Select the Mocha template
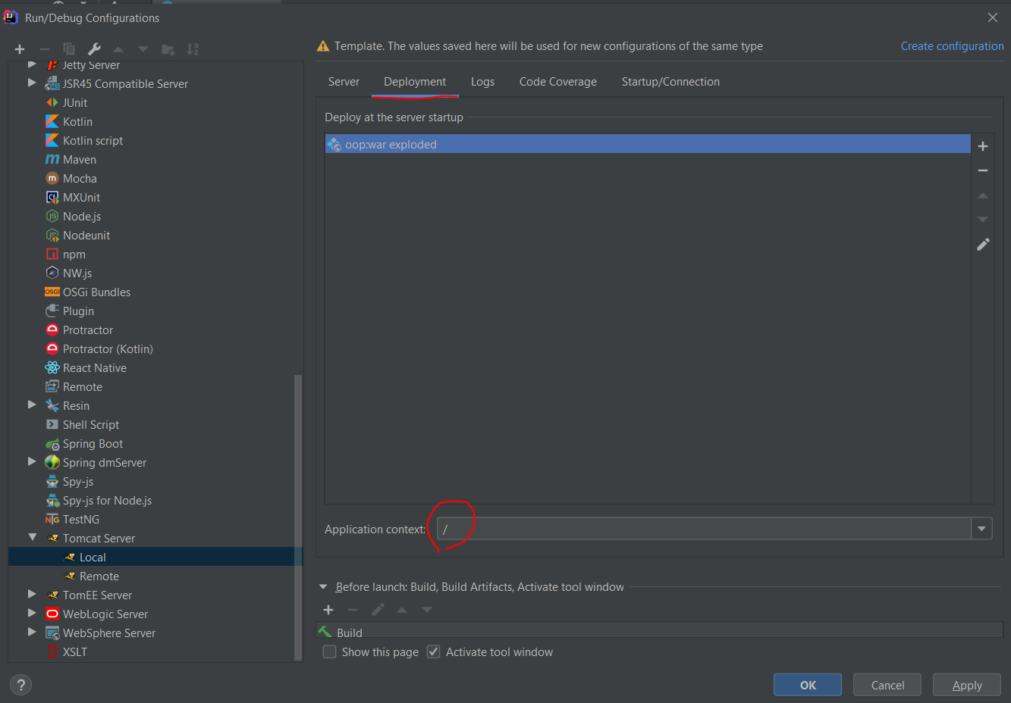 point(71,178)
